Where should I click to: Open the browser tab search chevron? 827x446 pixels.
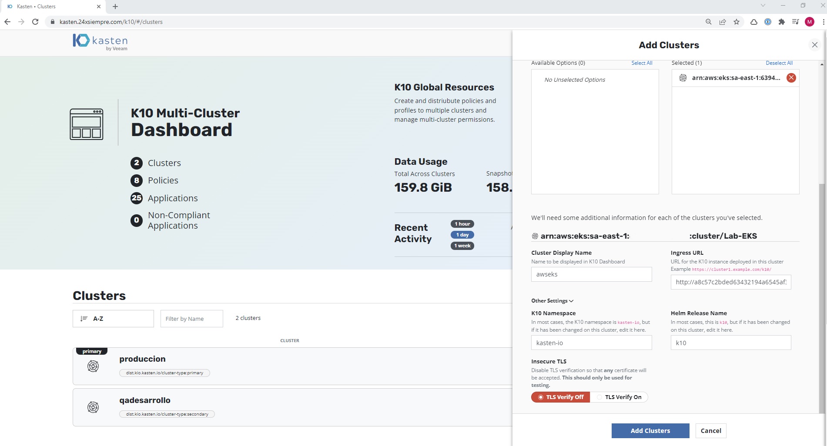[x=763, y=6]
